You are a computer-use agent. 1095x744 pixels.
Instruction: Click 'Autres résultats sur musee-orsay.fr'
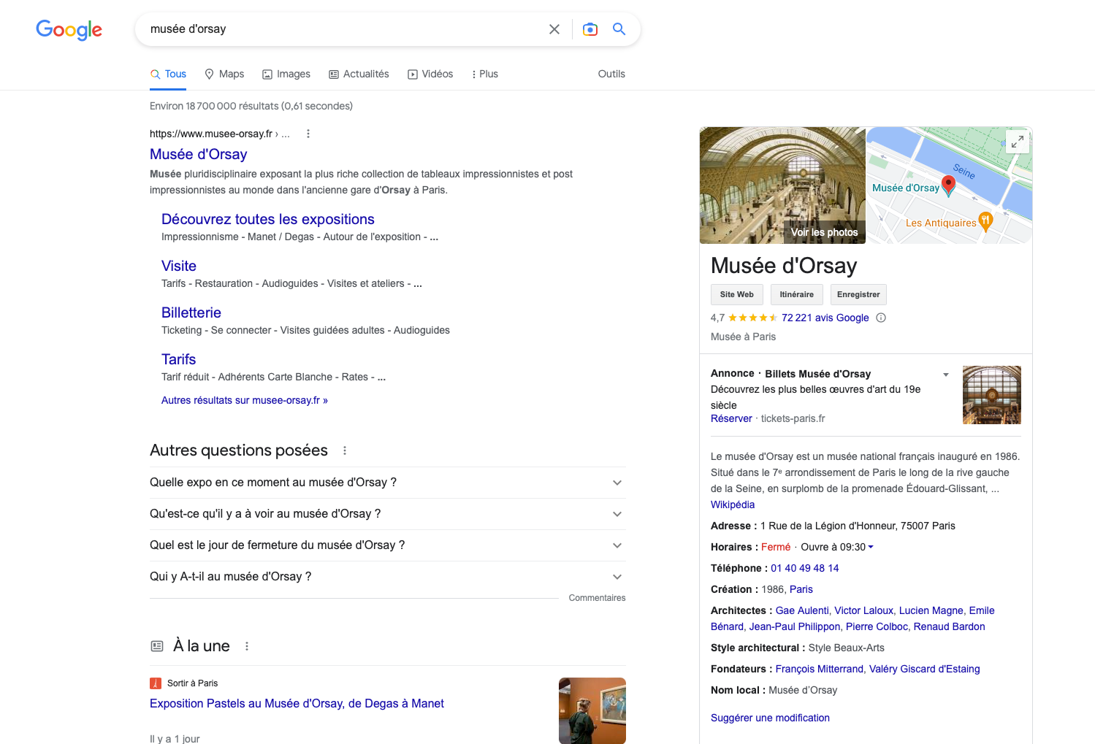[245, 400]
